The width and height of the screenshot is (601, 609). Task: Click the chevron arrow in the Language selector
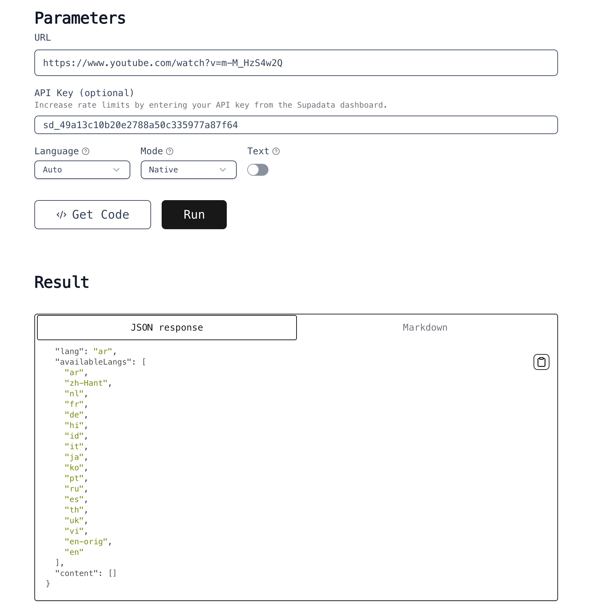tap(116, 170)
